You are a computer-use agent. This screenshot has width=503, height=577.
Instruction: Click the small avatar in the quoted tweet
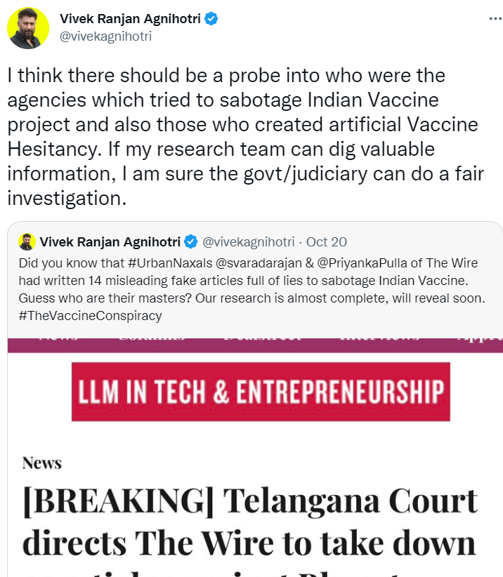pos(27,241)
